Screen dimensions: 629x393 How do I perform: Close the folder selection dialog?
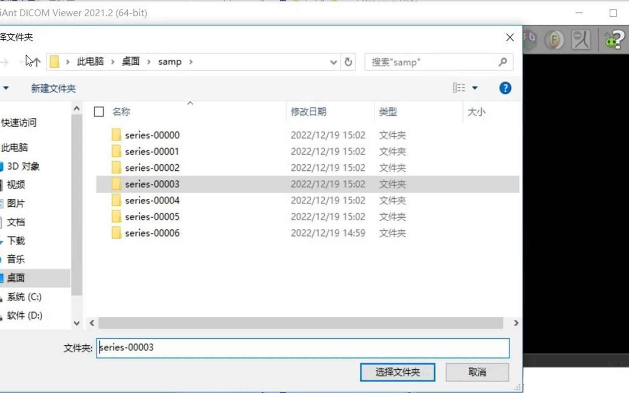[510, 37]
